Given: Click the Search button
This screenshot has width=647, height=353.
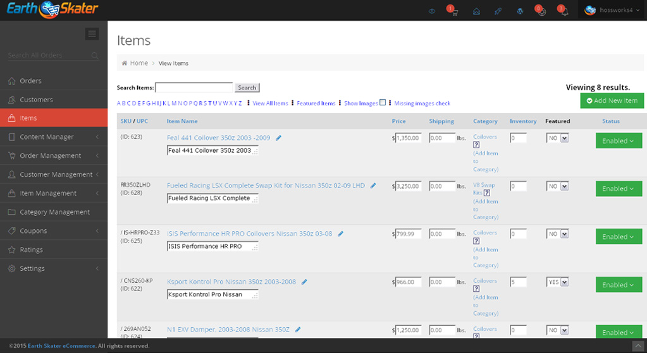Looking at the screenshot, I should (247, 87).
